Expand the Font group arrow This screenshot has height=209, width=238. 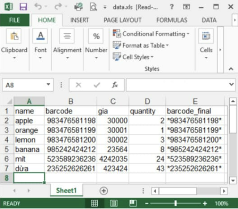[x=40, y=58]
